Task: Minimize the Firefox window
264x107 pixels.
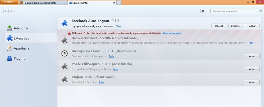Action: click(248, 2)
